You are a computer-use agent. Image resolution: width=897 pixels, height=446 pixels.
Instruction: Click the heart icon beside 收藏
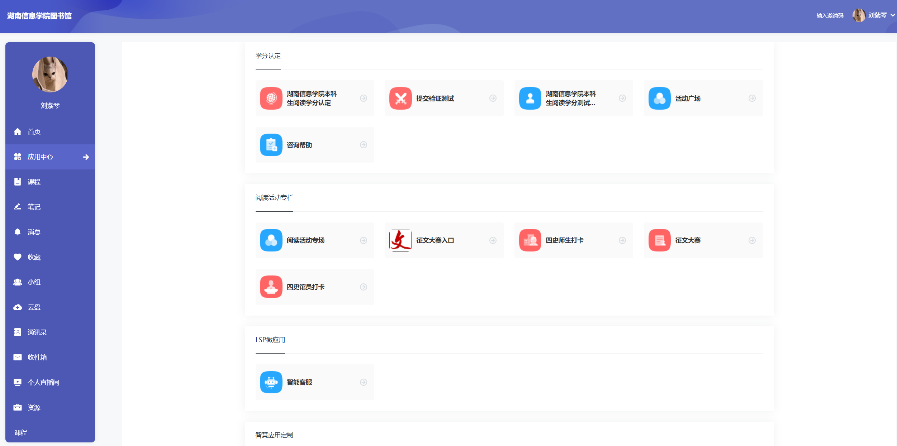pos(17,257)
